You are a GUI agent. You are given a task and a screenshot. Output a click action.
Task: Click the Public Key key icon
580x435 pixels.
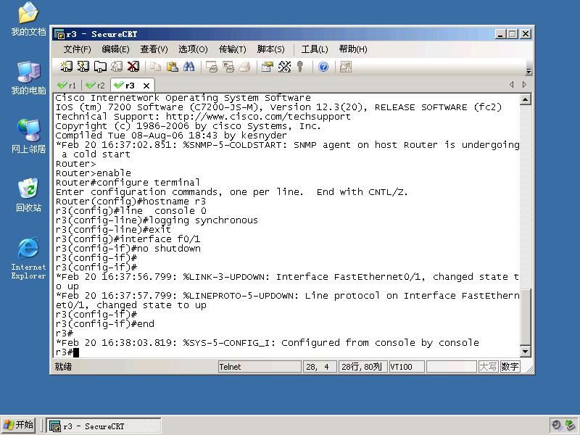point(300,67)
